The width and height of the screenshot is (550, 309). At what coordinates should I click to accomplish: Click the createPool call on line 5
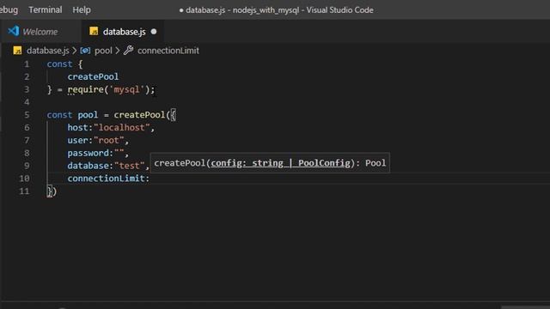pyautogui.click(x=139, y=115)
